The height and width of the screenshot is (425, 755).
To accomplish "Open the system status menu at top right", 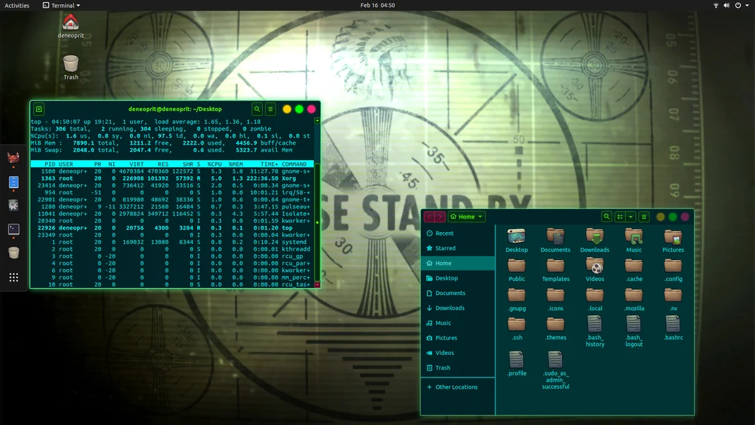I will [x=731, y=5].
